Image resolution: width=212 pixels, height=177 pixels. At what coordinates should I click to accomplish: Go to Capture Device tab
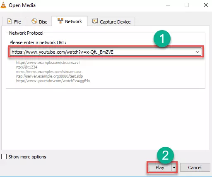111,21
